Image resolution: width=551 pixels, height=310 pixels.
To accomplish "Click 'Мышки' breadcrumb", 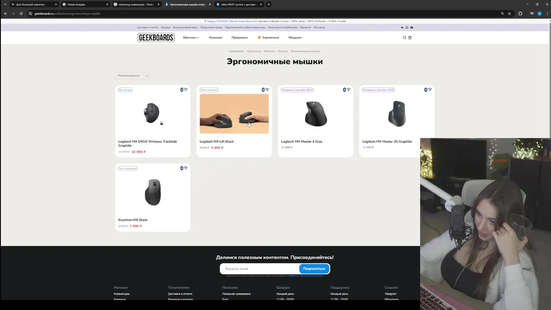I will point(283,51).
